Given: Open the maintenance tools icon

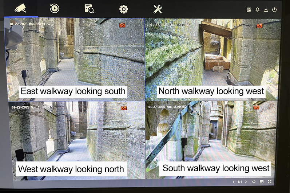Looking at the screenshot, I should coord(158,9).
